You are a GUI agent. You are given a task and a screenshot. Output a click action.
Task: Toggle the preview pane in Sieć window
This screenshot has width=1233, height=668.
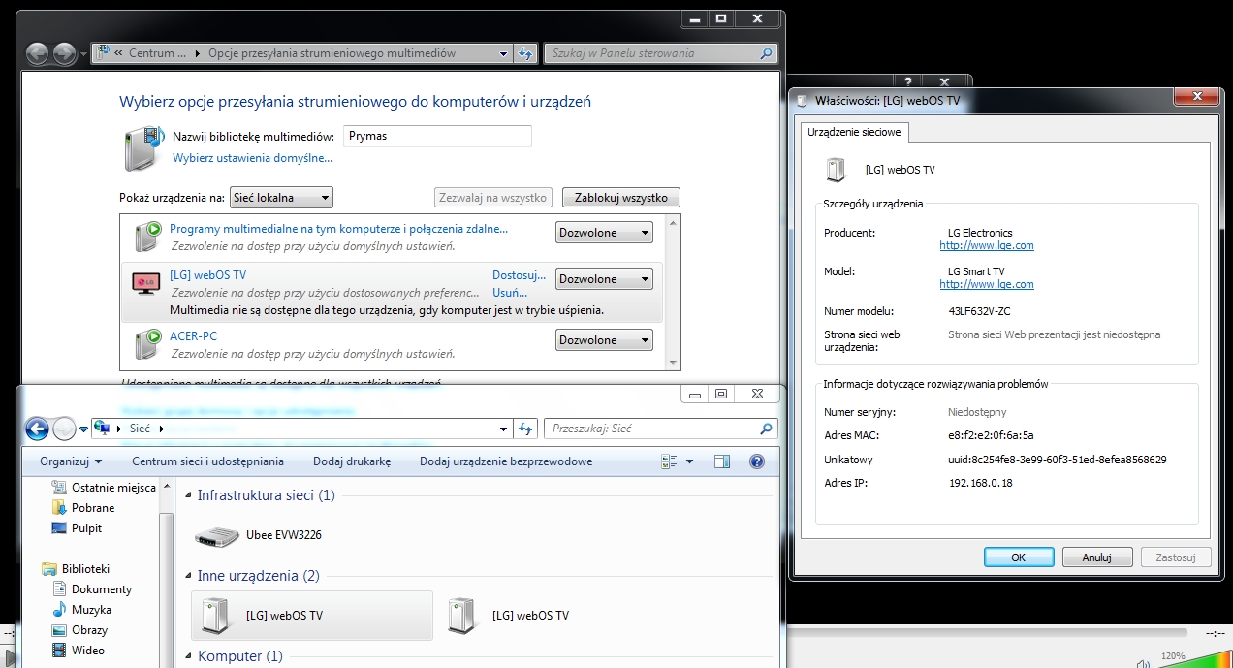721,461
